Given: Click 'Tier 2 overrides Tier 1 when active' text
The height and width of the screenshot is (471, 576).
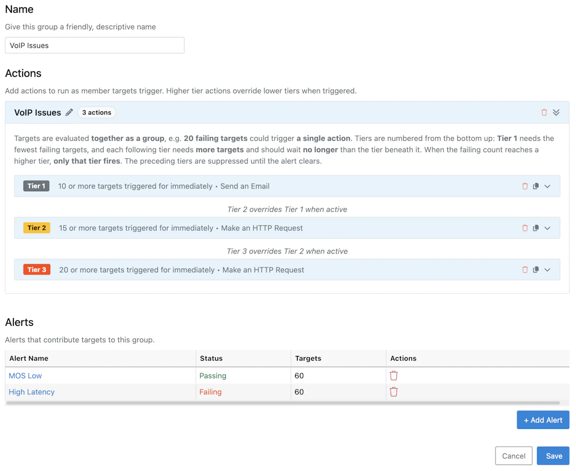Looking at the screenshot, I should pyautogui.click(x=287, y=209).
